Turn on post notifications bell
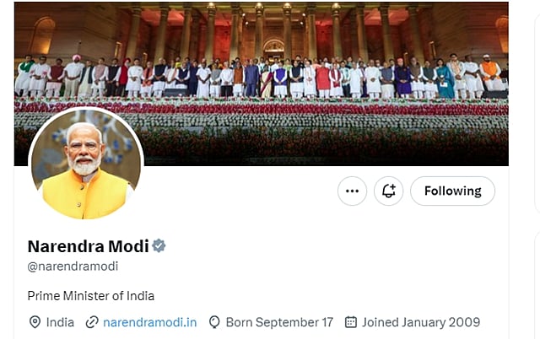 click(389, 191)
